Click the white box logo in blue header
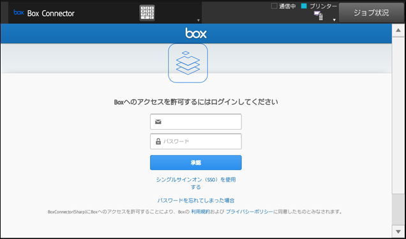The width and height of the screenshot is (406, 239). pos(196,33)
